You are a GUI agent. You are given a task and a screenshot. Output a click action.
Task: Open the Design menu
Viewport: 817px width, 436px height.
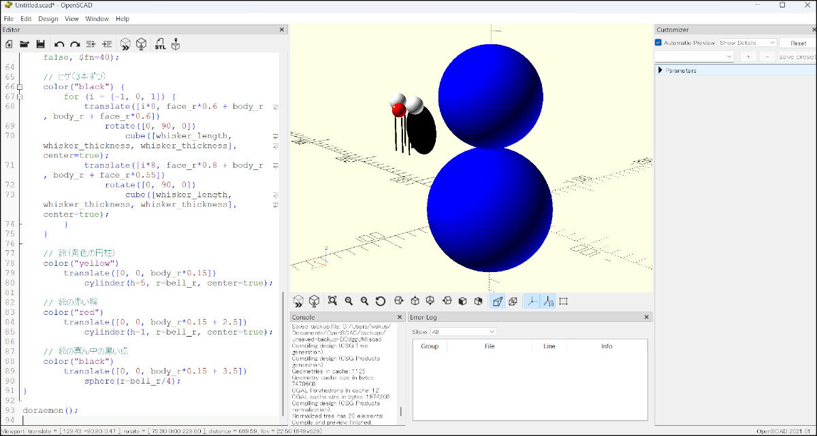pyautogui.click(x=48, y=19)
